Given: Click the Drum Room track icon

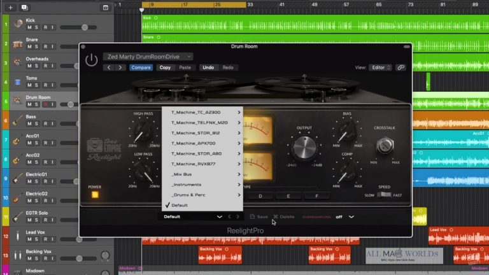Looking at the screenshot, I should tap(17, 101).
